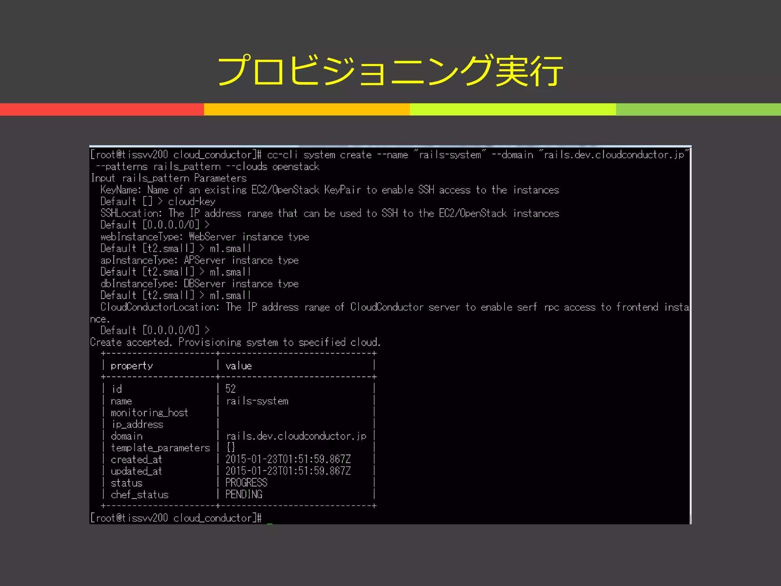
Task: Select created_at timestamp value
Action: 288,459
